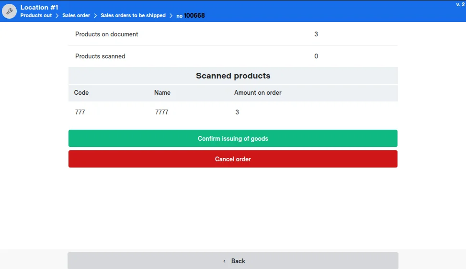Cancel the order with red button
Screen dimensions: 466x269
click(233, 159)
